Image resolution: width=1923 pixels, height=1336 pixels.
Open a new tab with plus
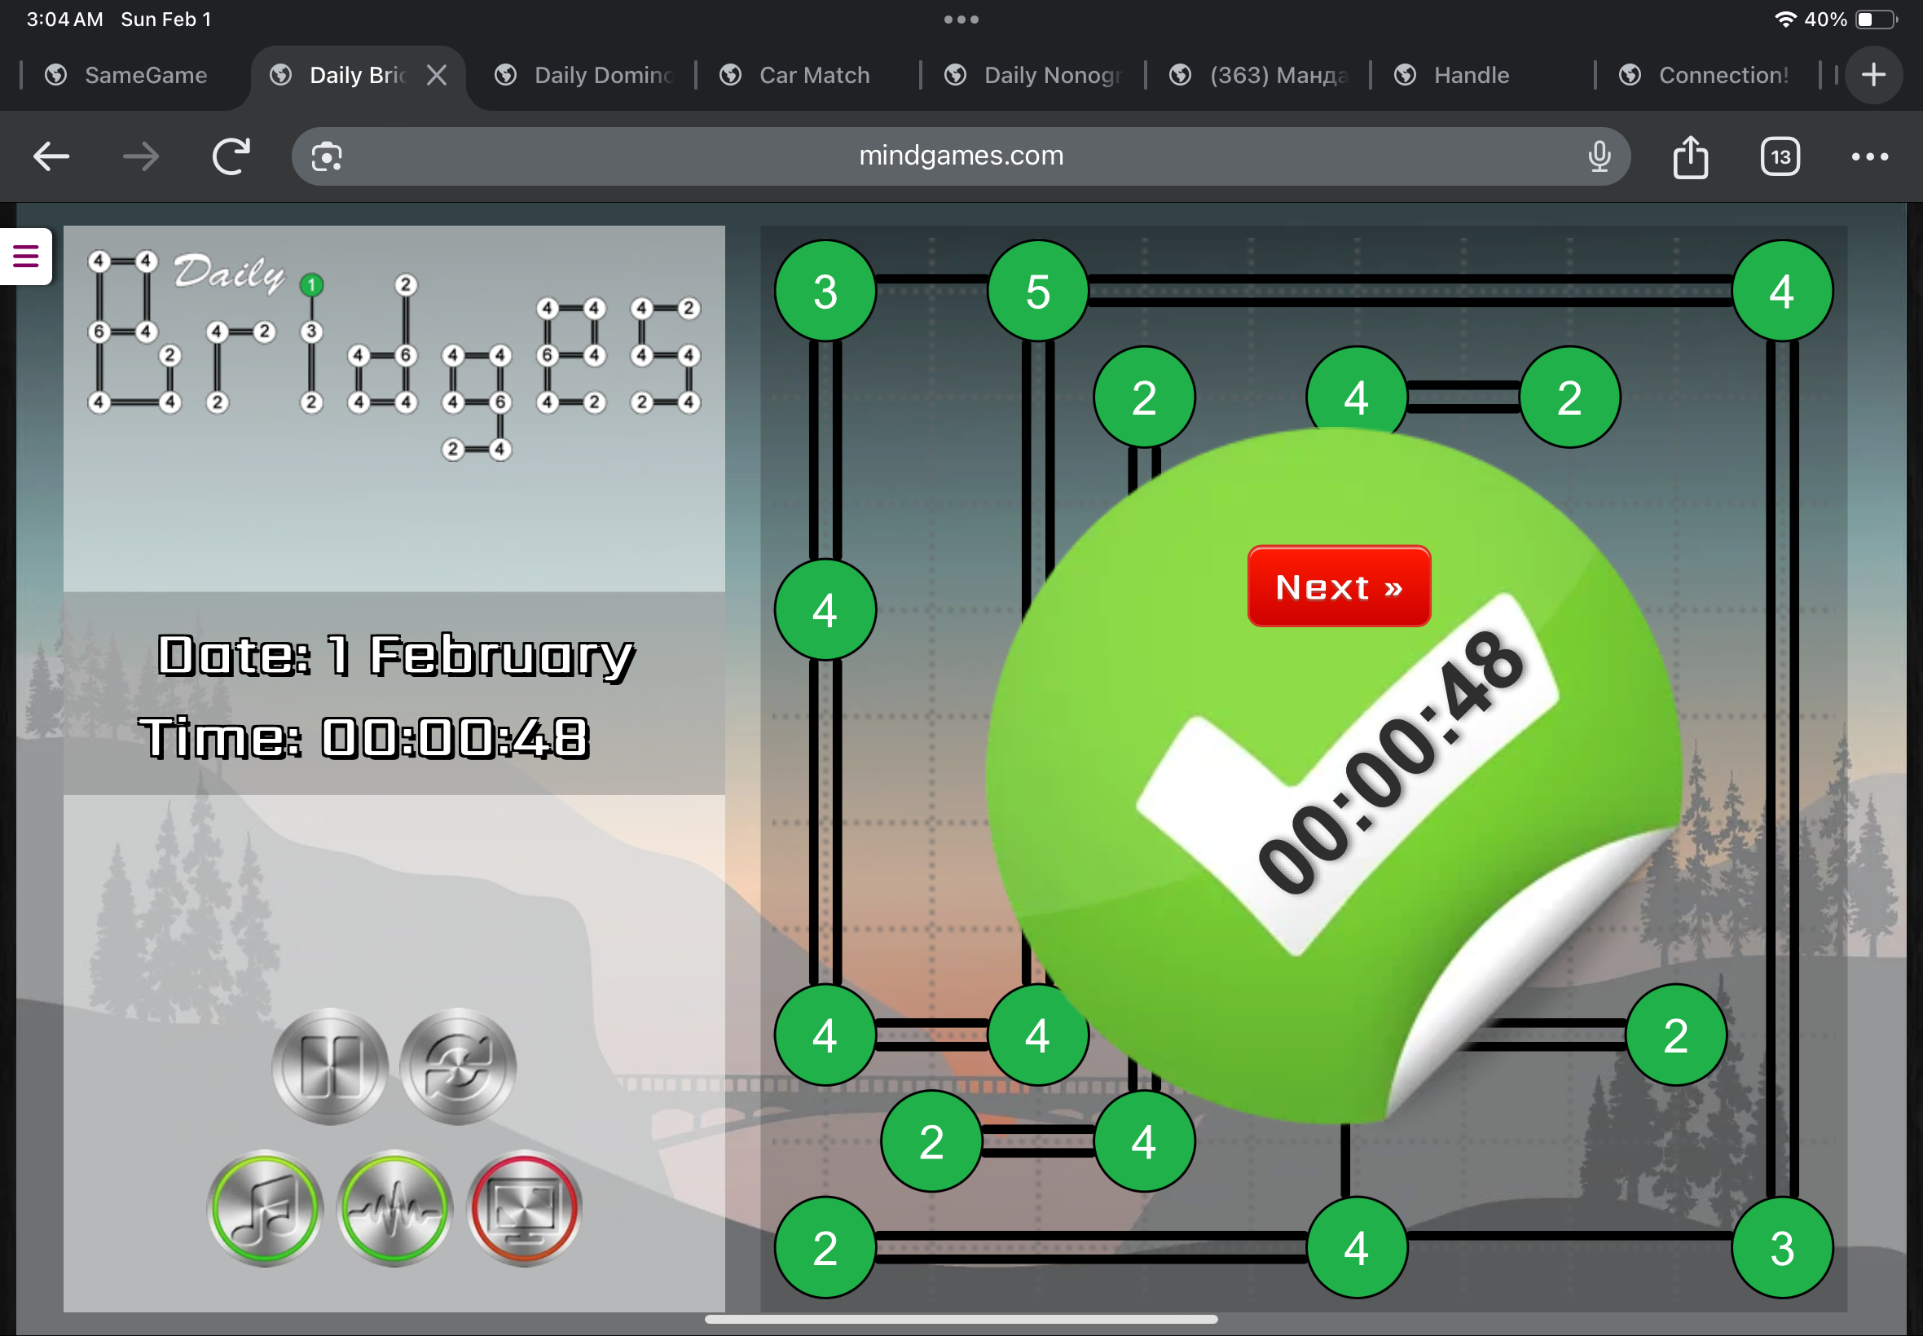click(x=1872, y=75)
